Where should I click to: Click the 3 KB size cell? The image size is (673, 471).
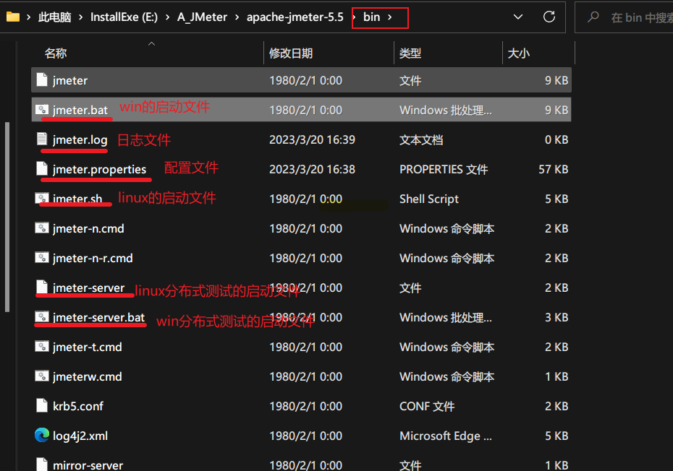tap(556, 317)
